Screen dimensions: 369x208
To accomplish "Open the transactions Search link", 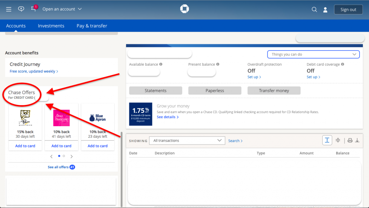I will point(235,141).
